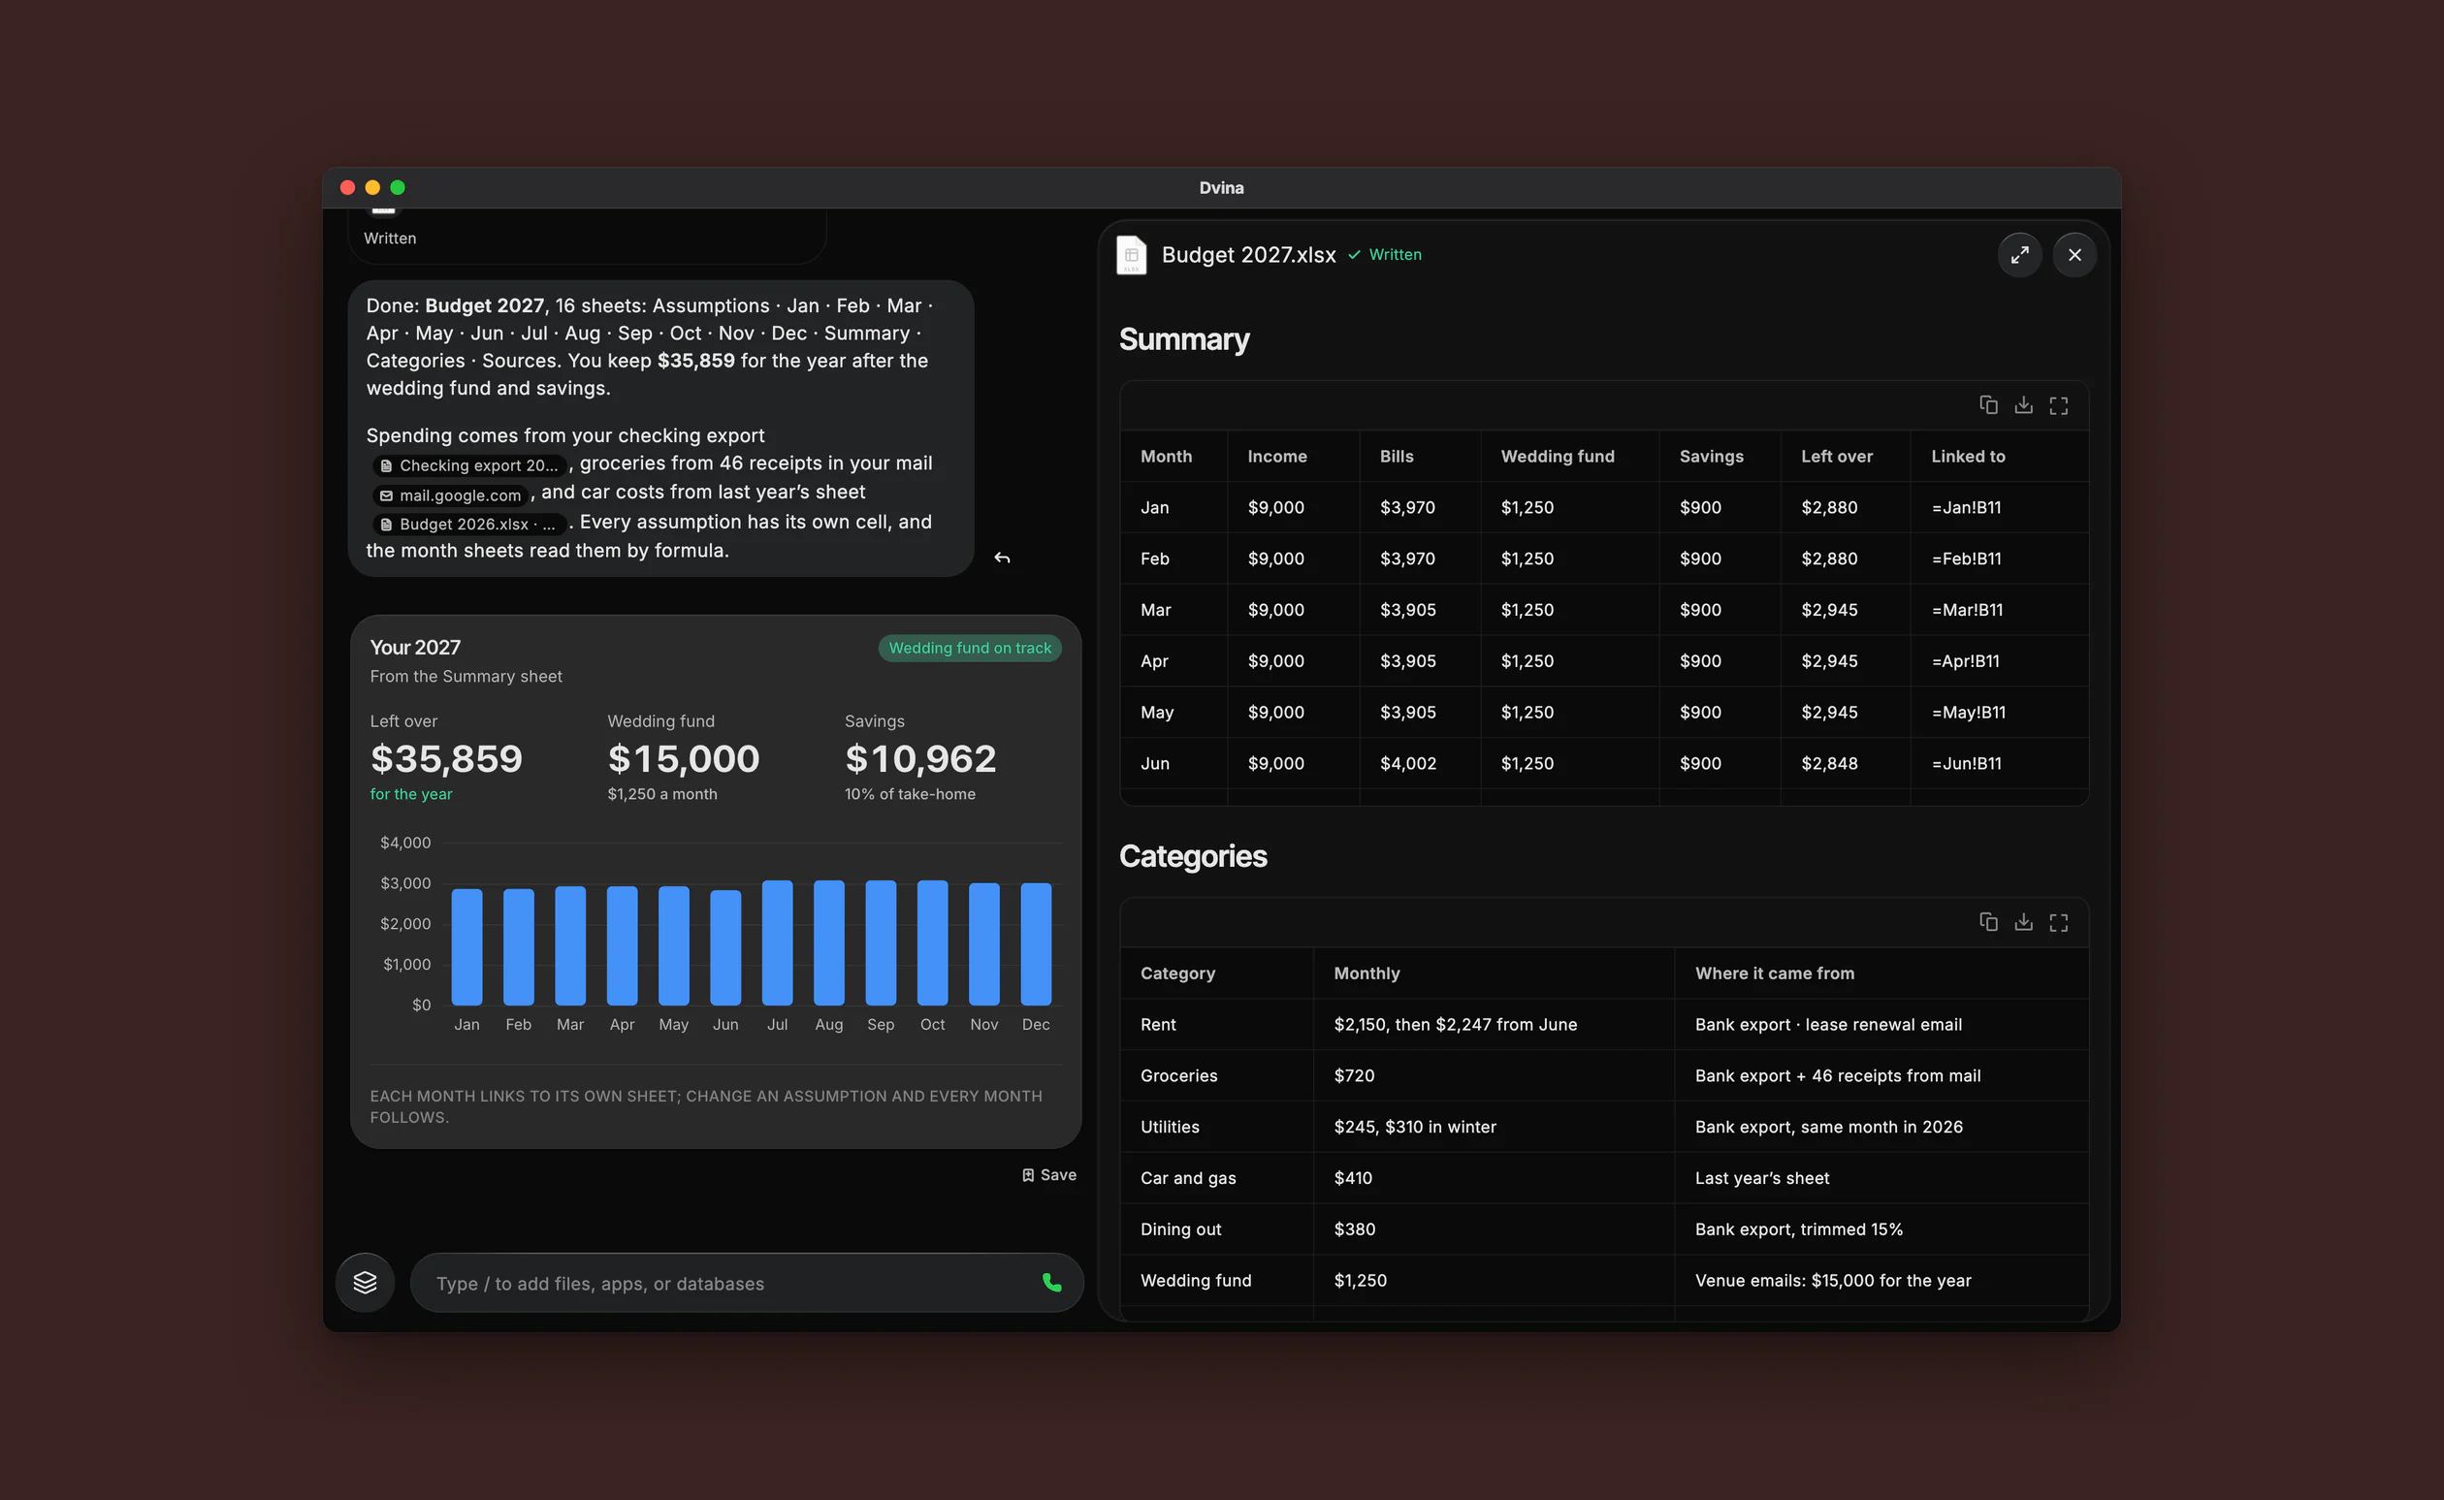Open Summary table in fullscreen
Screen dimensions: 2444x1500
[2059, 404]
